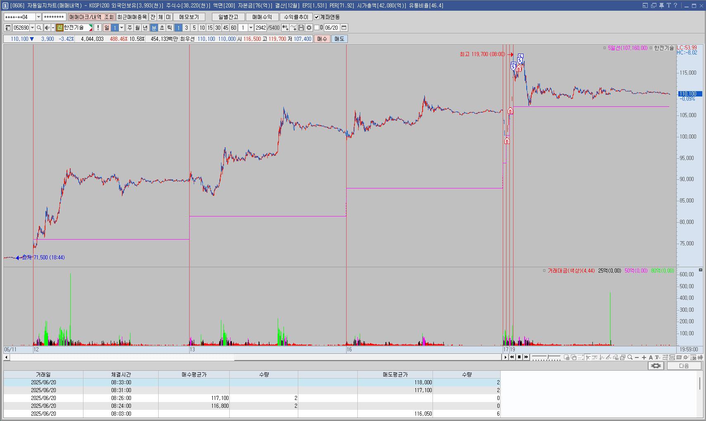This screenshot has width=706, height=421.
Task: Click the letter A text tool icon
Action: [x=651, y=357]
